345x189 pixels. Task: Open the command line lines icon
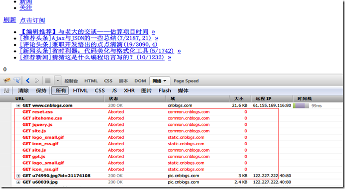pos(48,81)
